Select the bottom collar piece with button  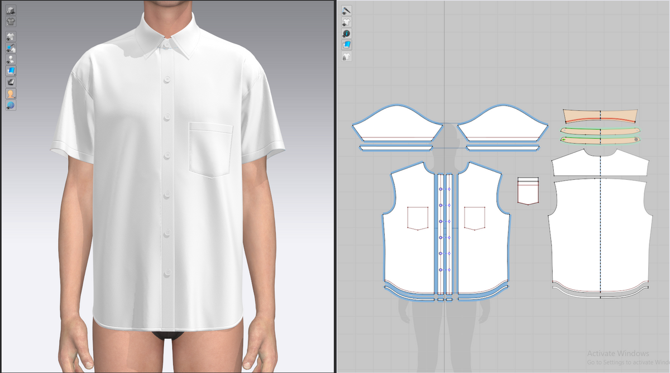click(600, 141)
